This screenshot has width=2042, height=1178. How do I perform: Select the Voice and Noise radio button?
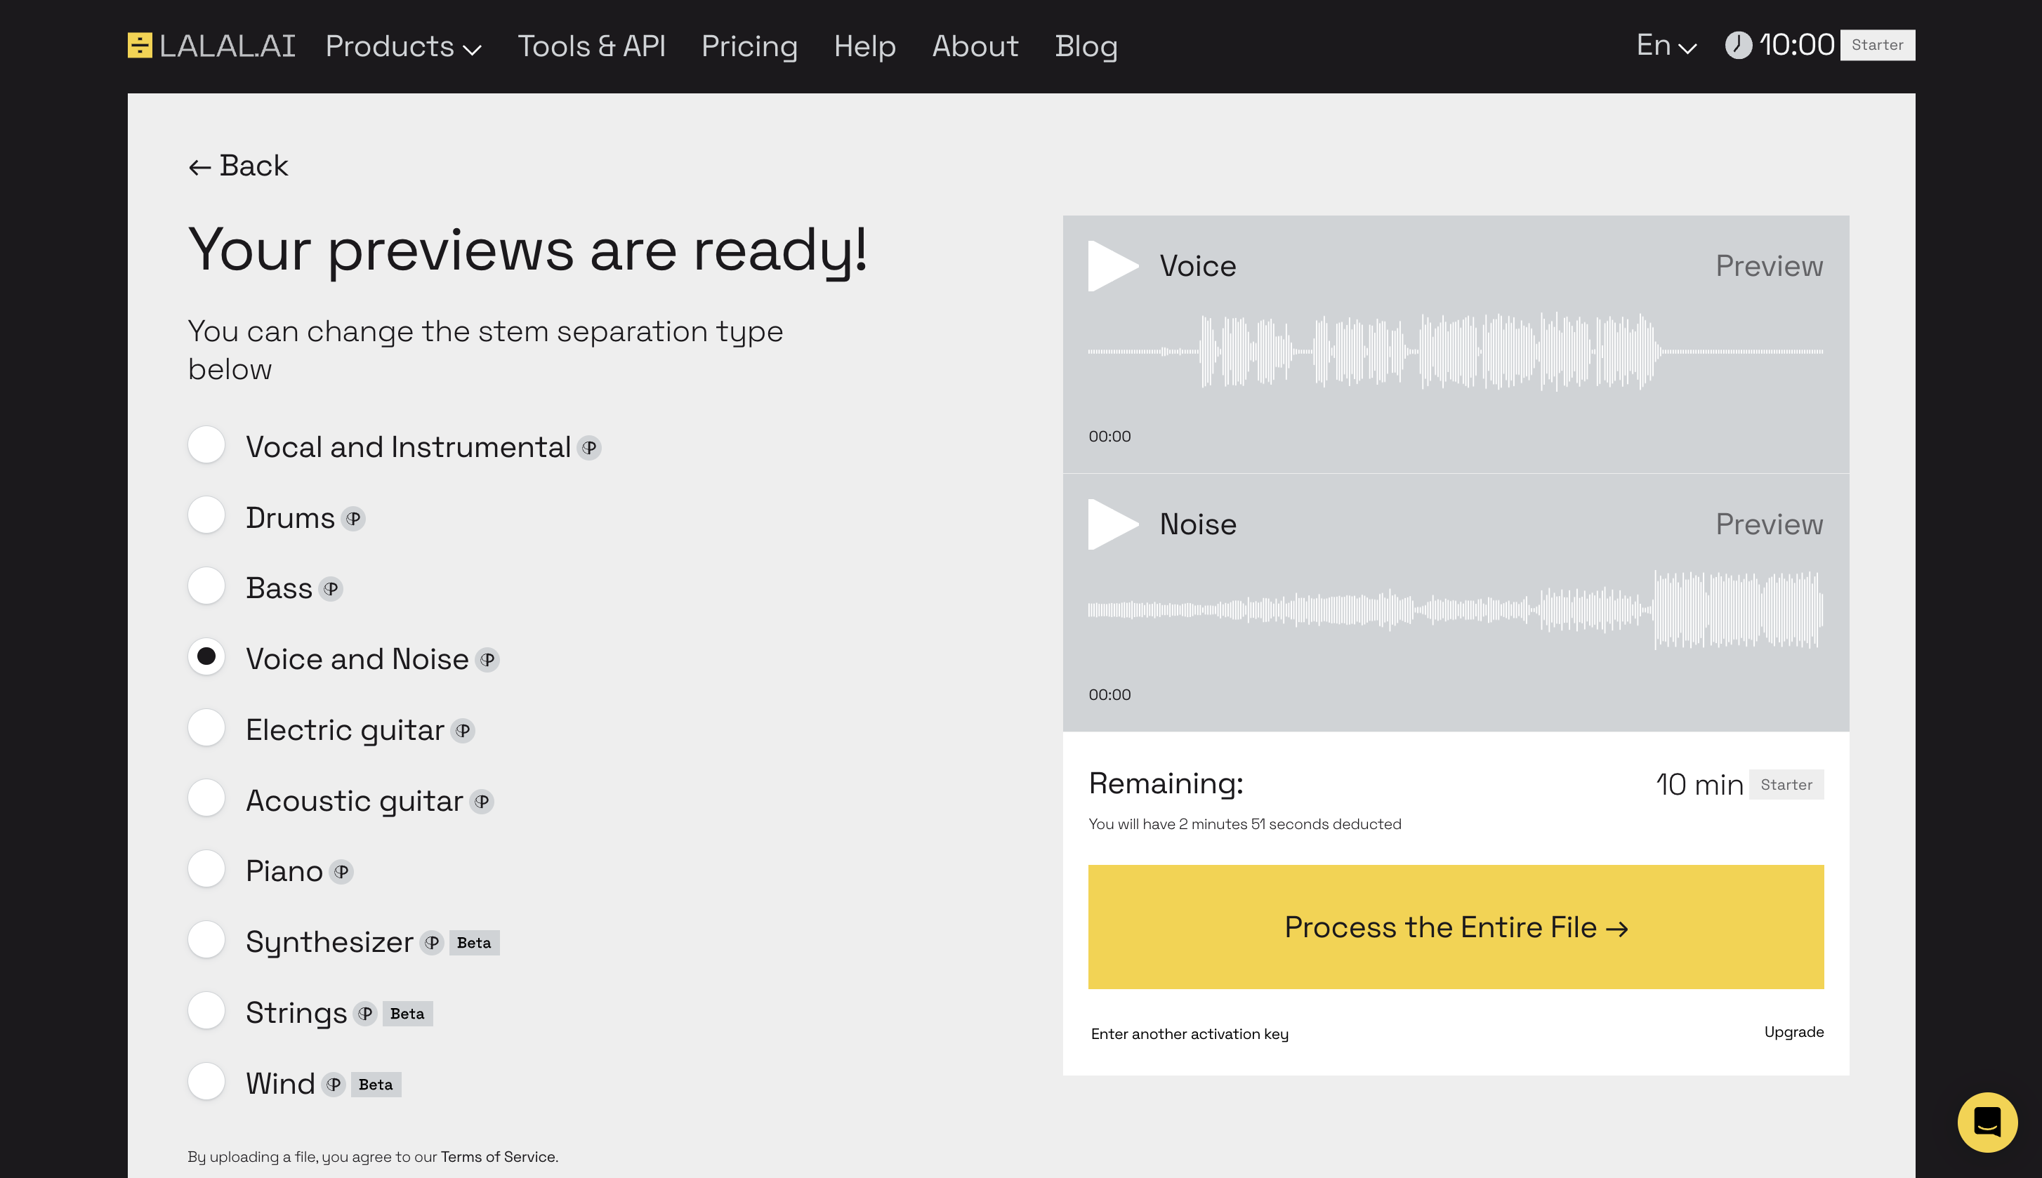pos(208,658)
